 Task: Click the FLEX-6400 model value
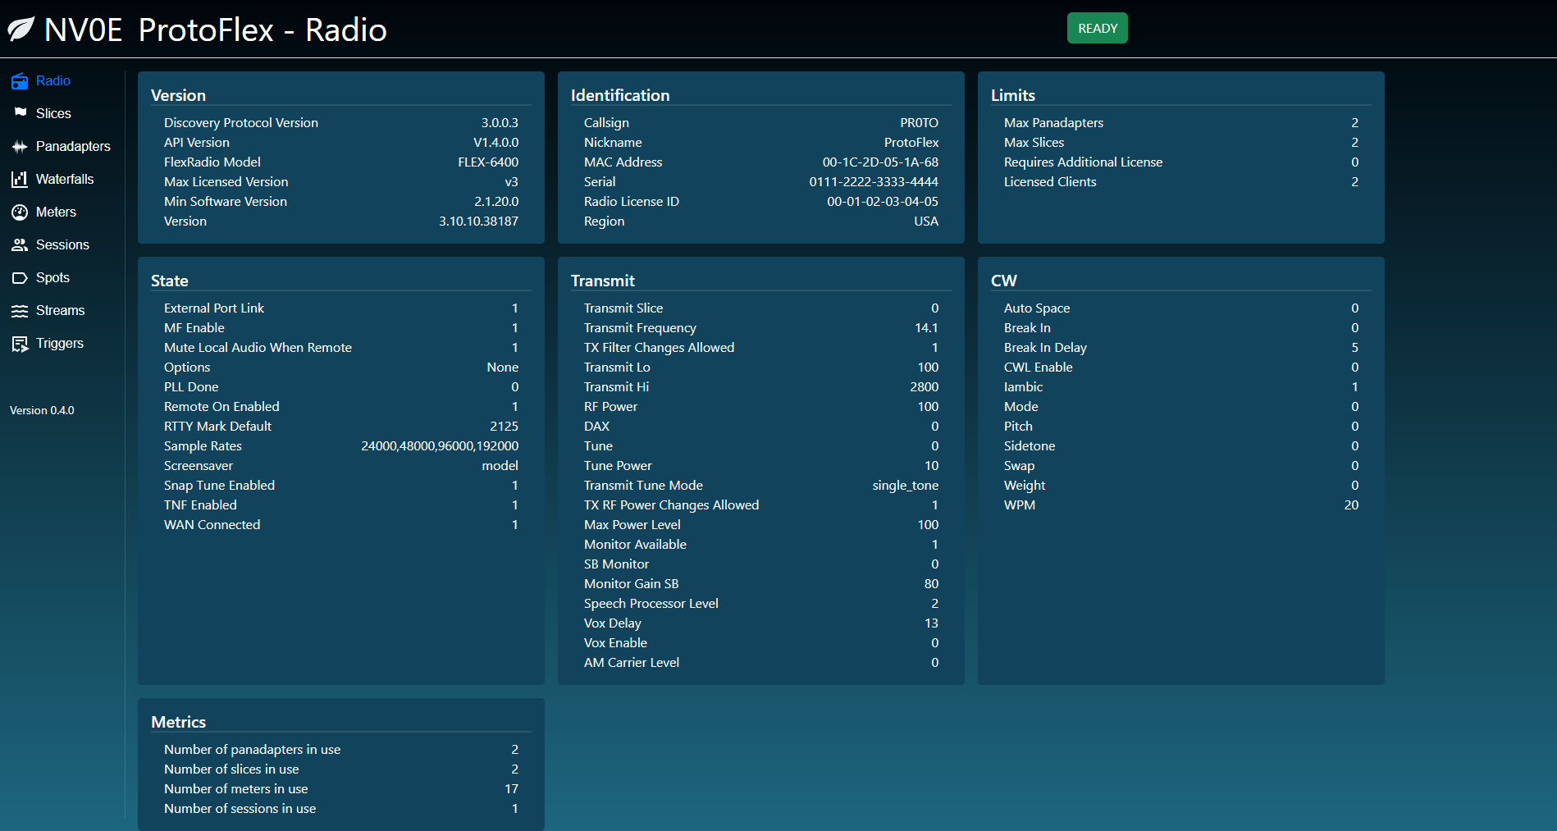tap(488, 162)
